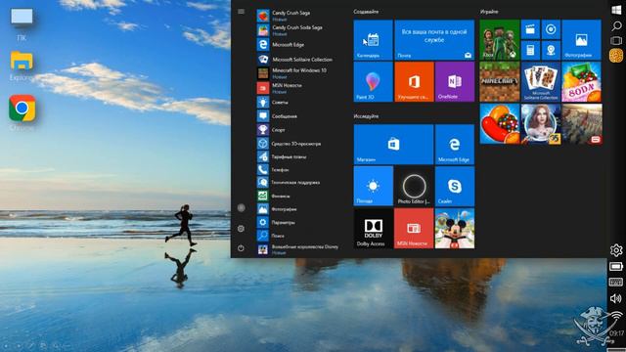This screenshot has width=626, height=352.
Task: Open the Xbox tile
Action: pos(500,40)
